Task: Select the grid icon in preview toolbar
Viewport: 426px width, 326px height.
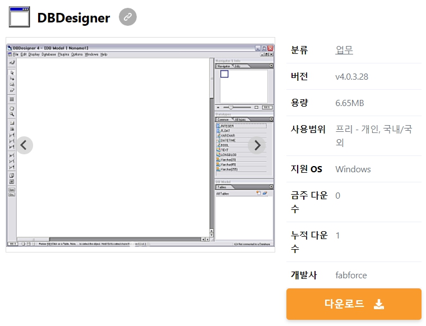Action: click(x=12, y=99)
